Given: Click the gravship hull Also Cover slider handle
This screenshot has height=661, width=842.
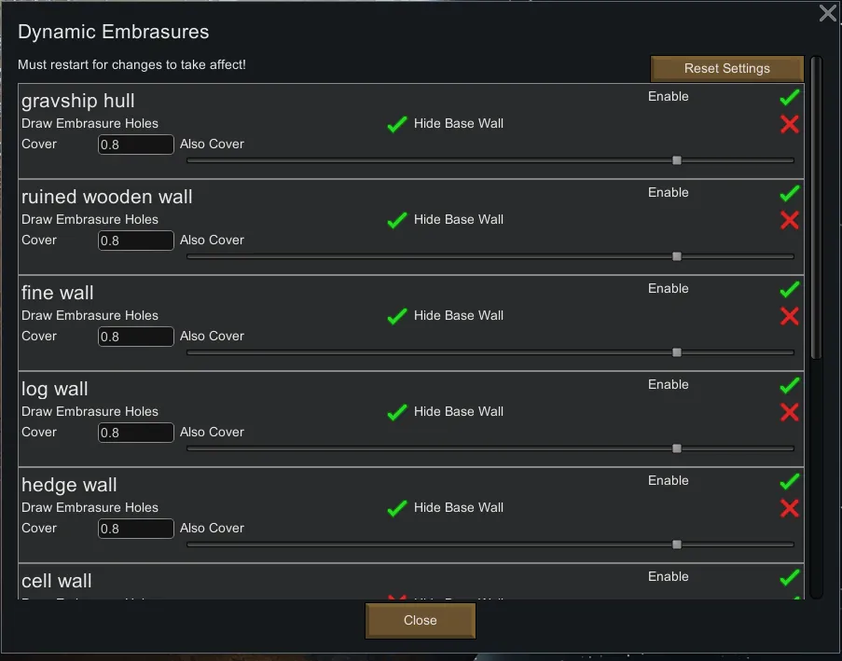Looking at the screenshot, I should point(677,160).
